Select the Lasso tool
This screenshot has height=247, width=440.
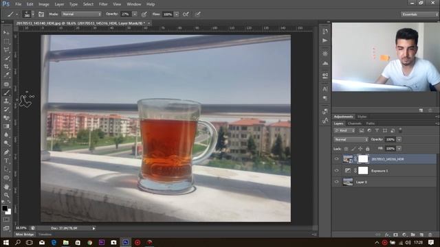(6, 50)
